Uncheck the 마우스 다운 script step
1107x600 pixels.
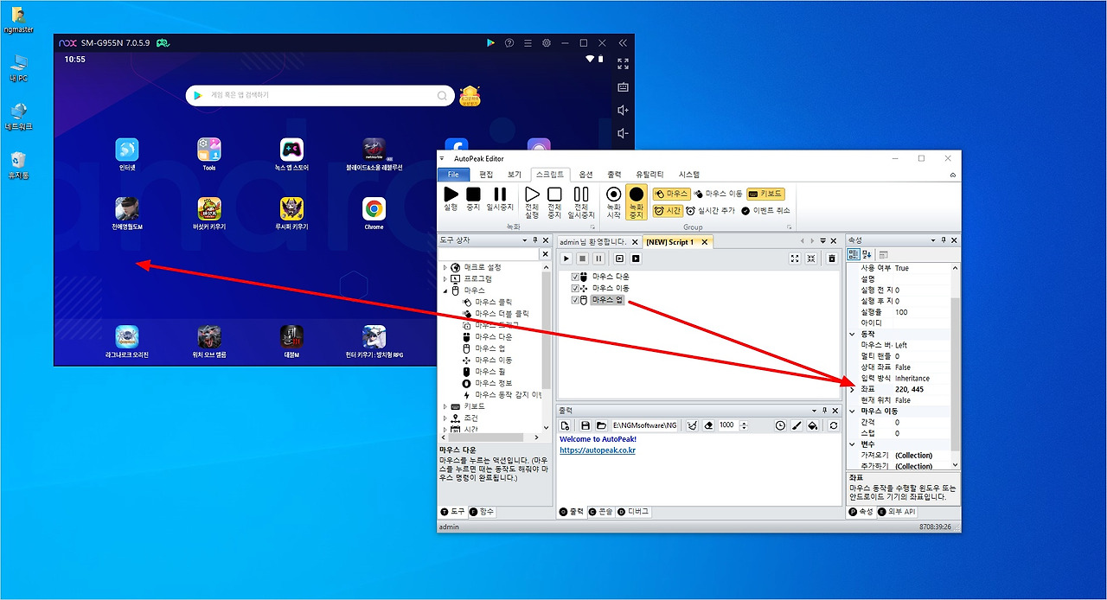point(575,277)
